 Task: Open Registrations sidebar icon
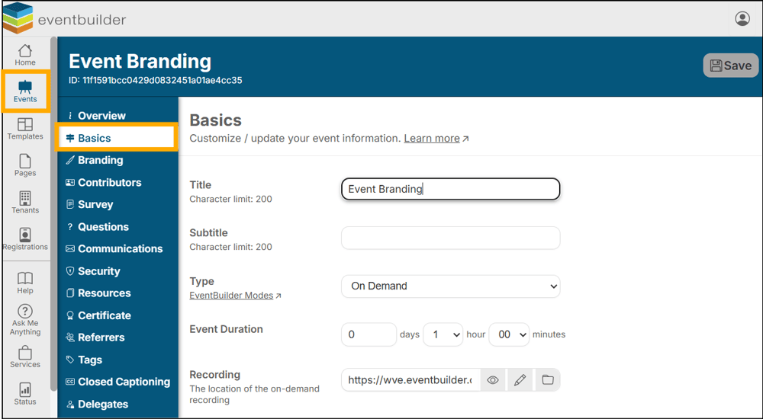pos(25,239)
